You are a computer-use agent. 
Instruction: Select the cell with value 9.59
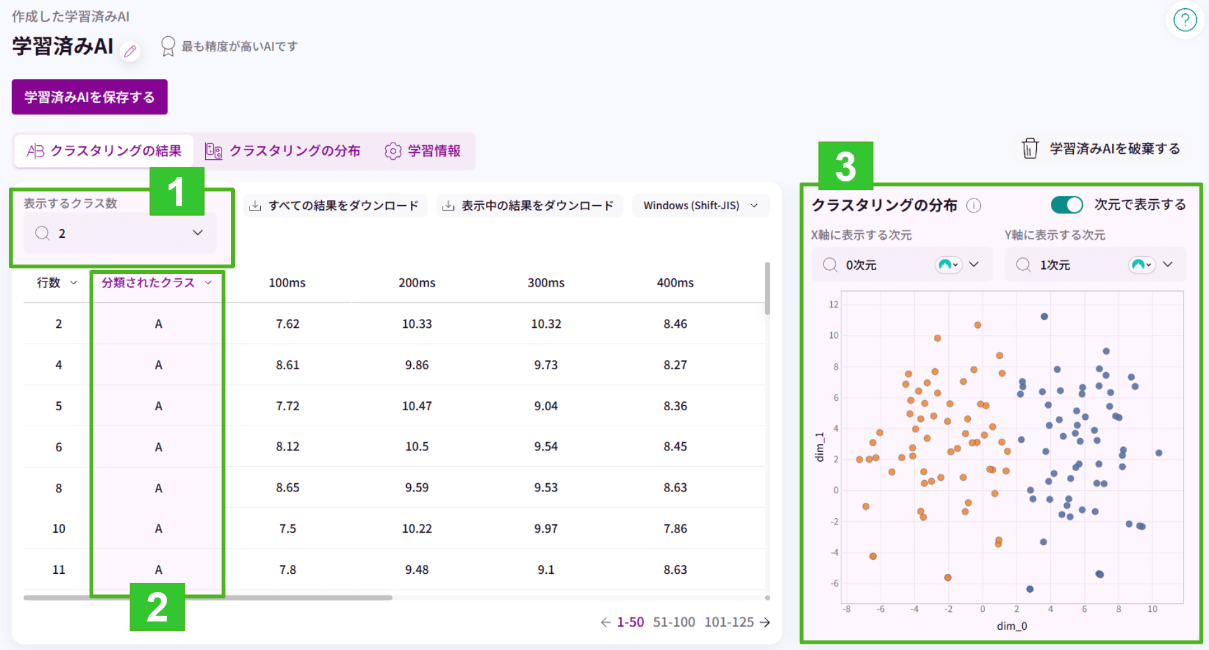click(x=417, y=488)
